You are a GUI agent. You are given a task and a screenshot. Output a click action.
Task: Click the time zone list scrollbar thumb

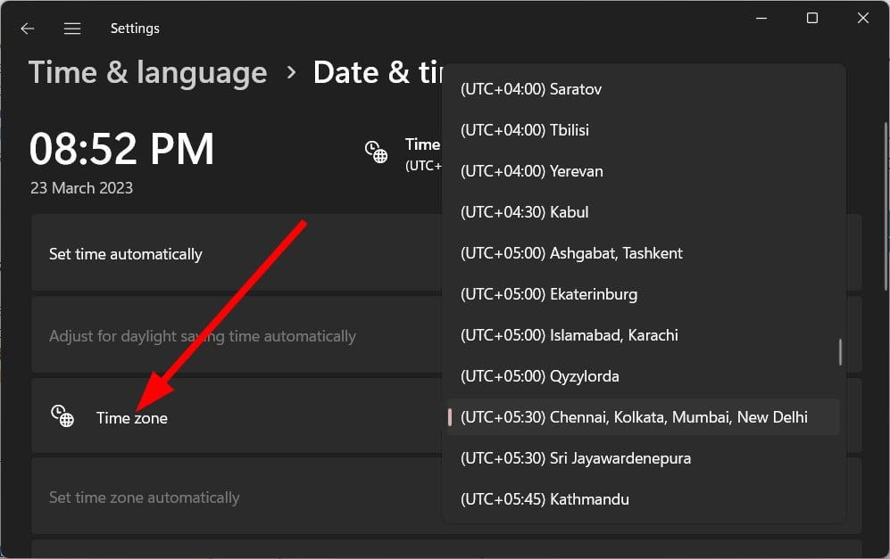coord(840,352)
